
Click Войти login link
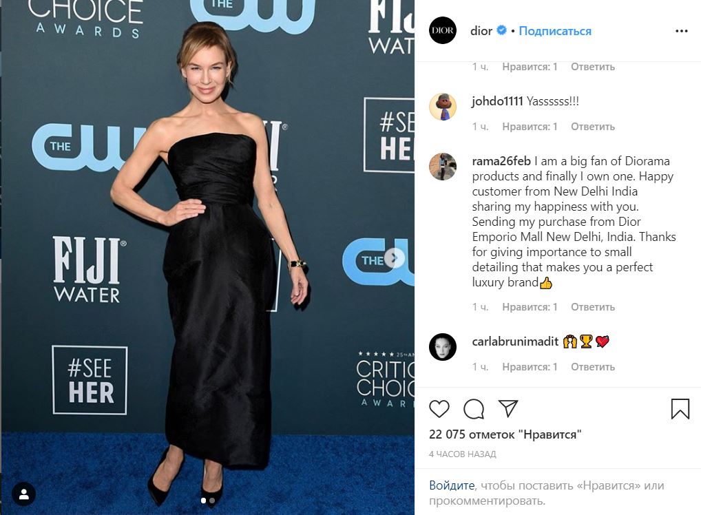[452, 485]
